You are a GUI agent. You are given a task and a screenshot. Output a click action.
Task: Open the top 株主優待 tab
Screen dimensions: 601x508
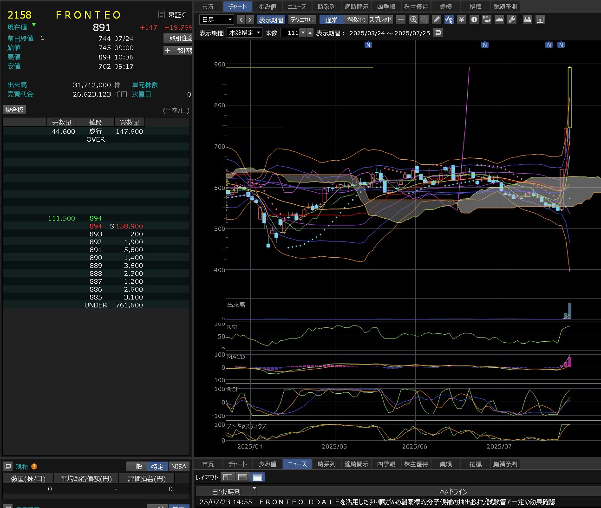pyautogui.click(x=416, y=7)
